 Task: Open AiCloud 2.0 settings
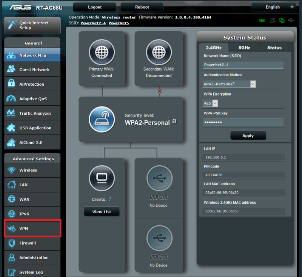click(x=32, y=142)
